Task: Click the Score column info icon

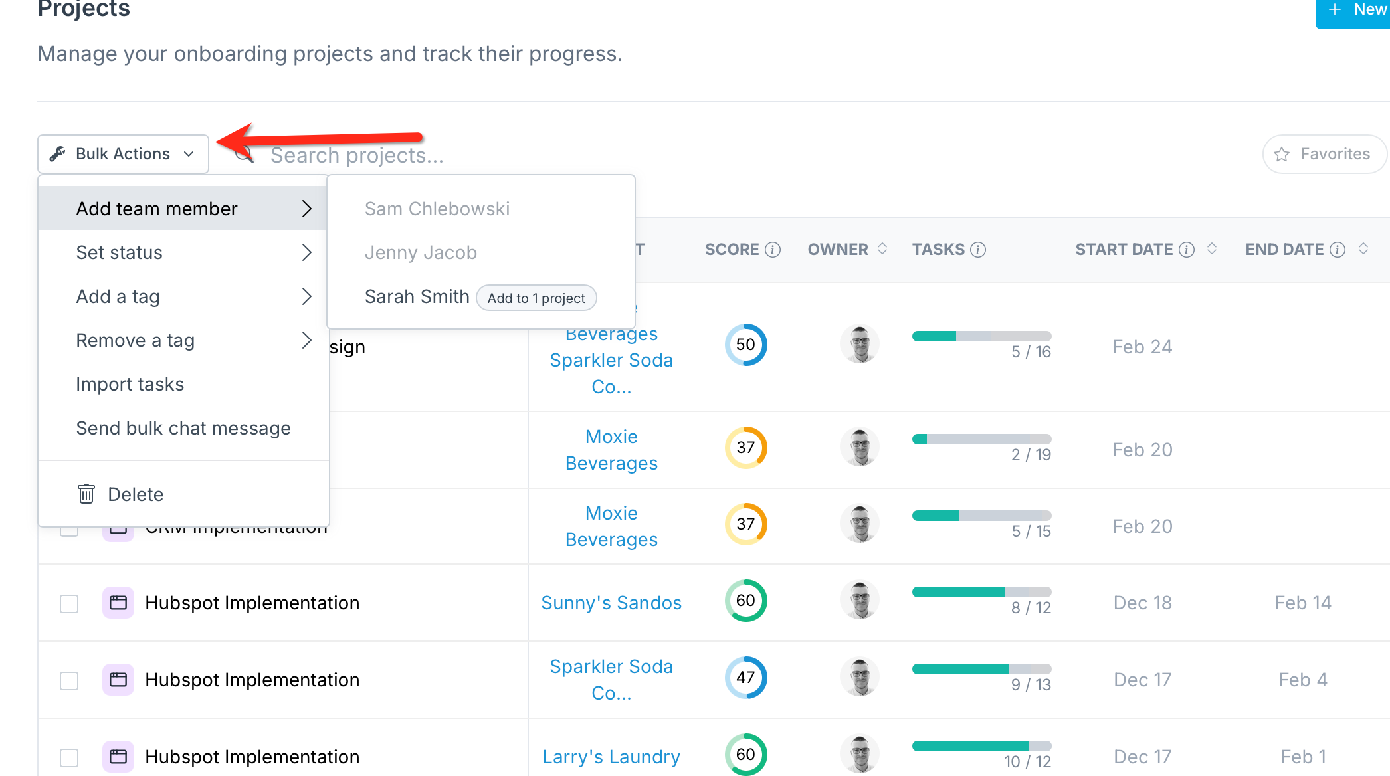Action: point(773,250)
